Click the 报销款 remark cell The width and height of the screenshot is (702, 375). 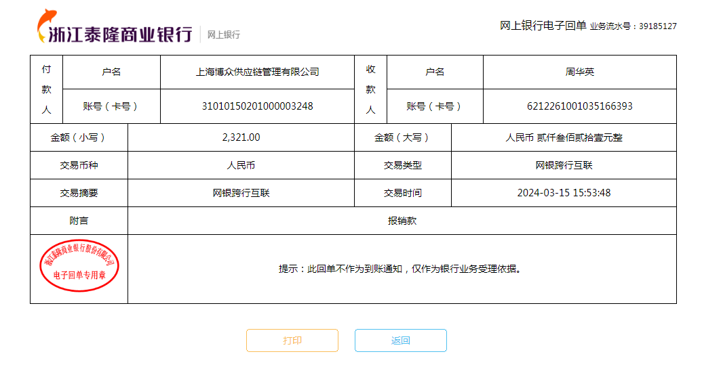pyautogui.click(x=402, y=221)
